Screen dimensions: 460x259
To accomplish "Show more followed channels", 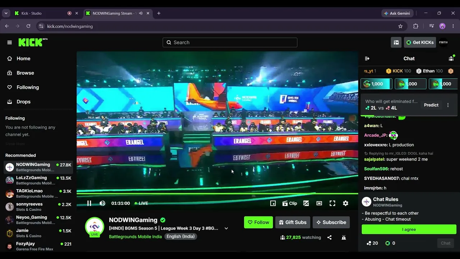I will pyautogui.click(x=15, y=144).
